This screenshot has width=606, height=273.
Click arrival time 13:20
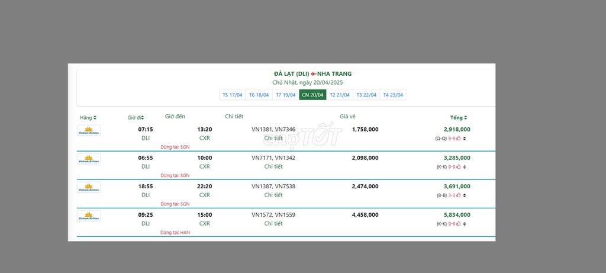tap(204, 130)
